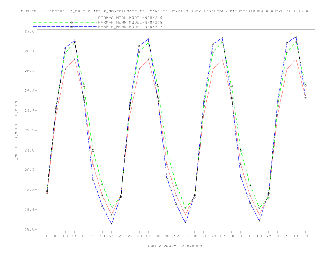Click x-axis tick label 54
This screenshot has height=257, width=333.
point(213,236)
